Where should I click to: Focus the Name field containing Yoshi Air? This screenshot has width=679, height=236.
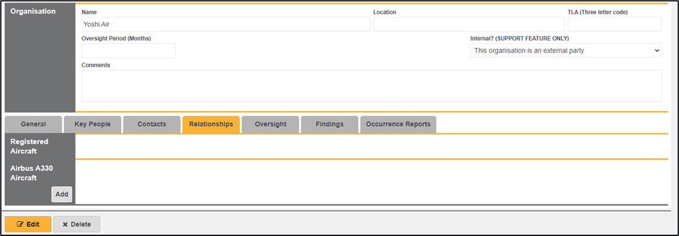pos(226,24)
